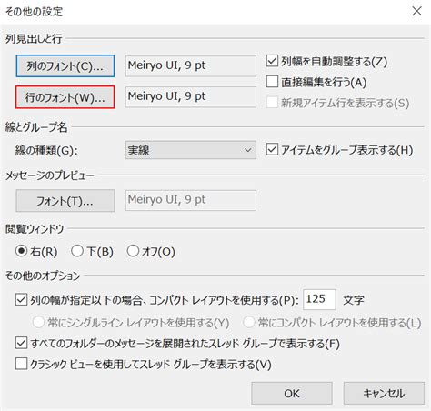
Task: Close the その他の設定 dialog with X
Action: coord(417,11)
